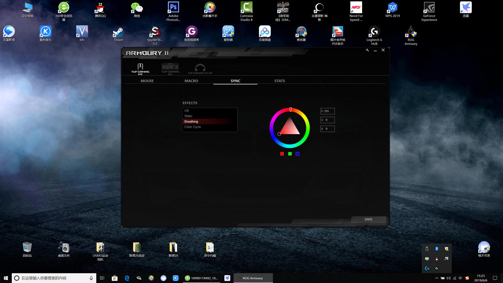Pick the green preset color swatch
Image resolution: width=503 pixels, height=283 pixels.
(290, 154)
